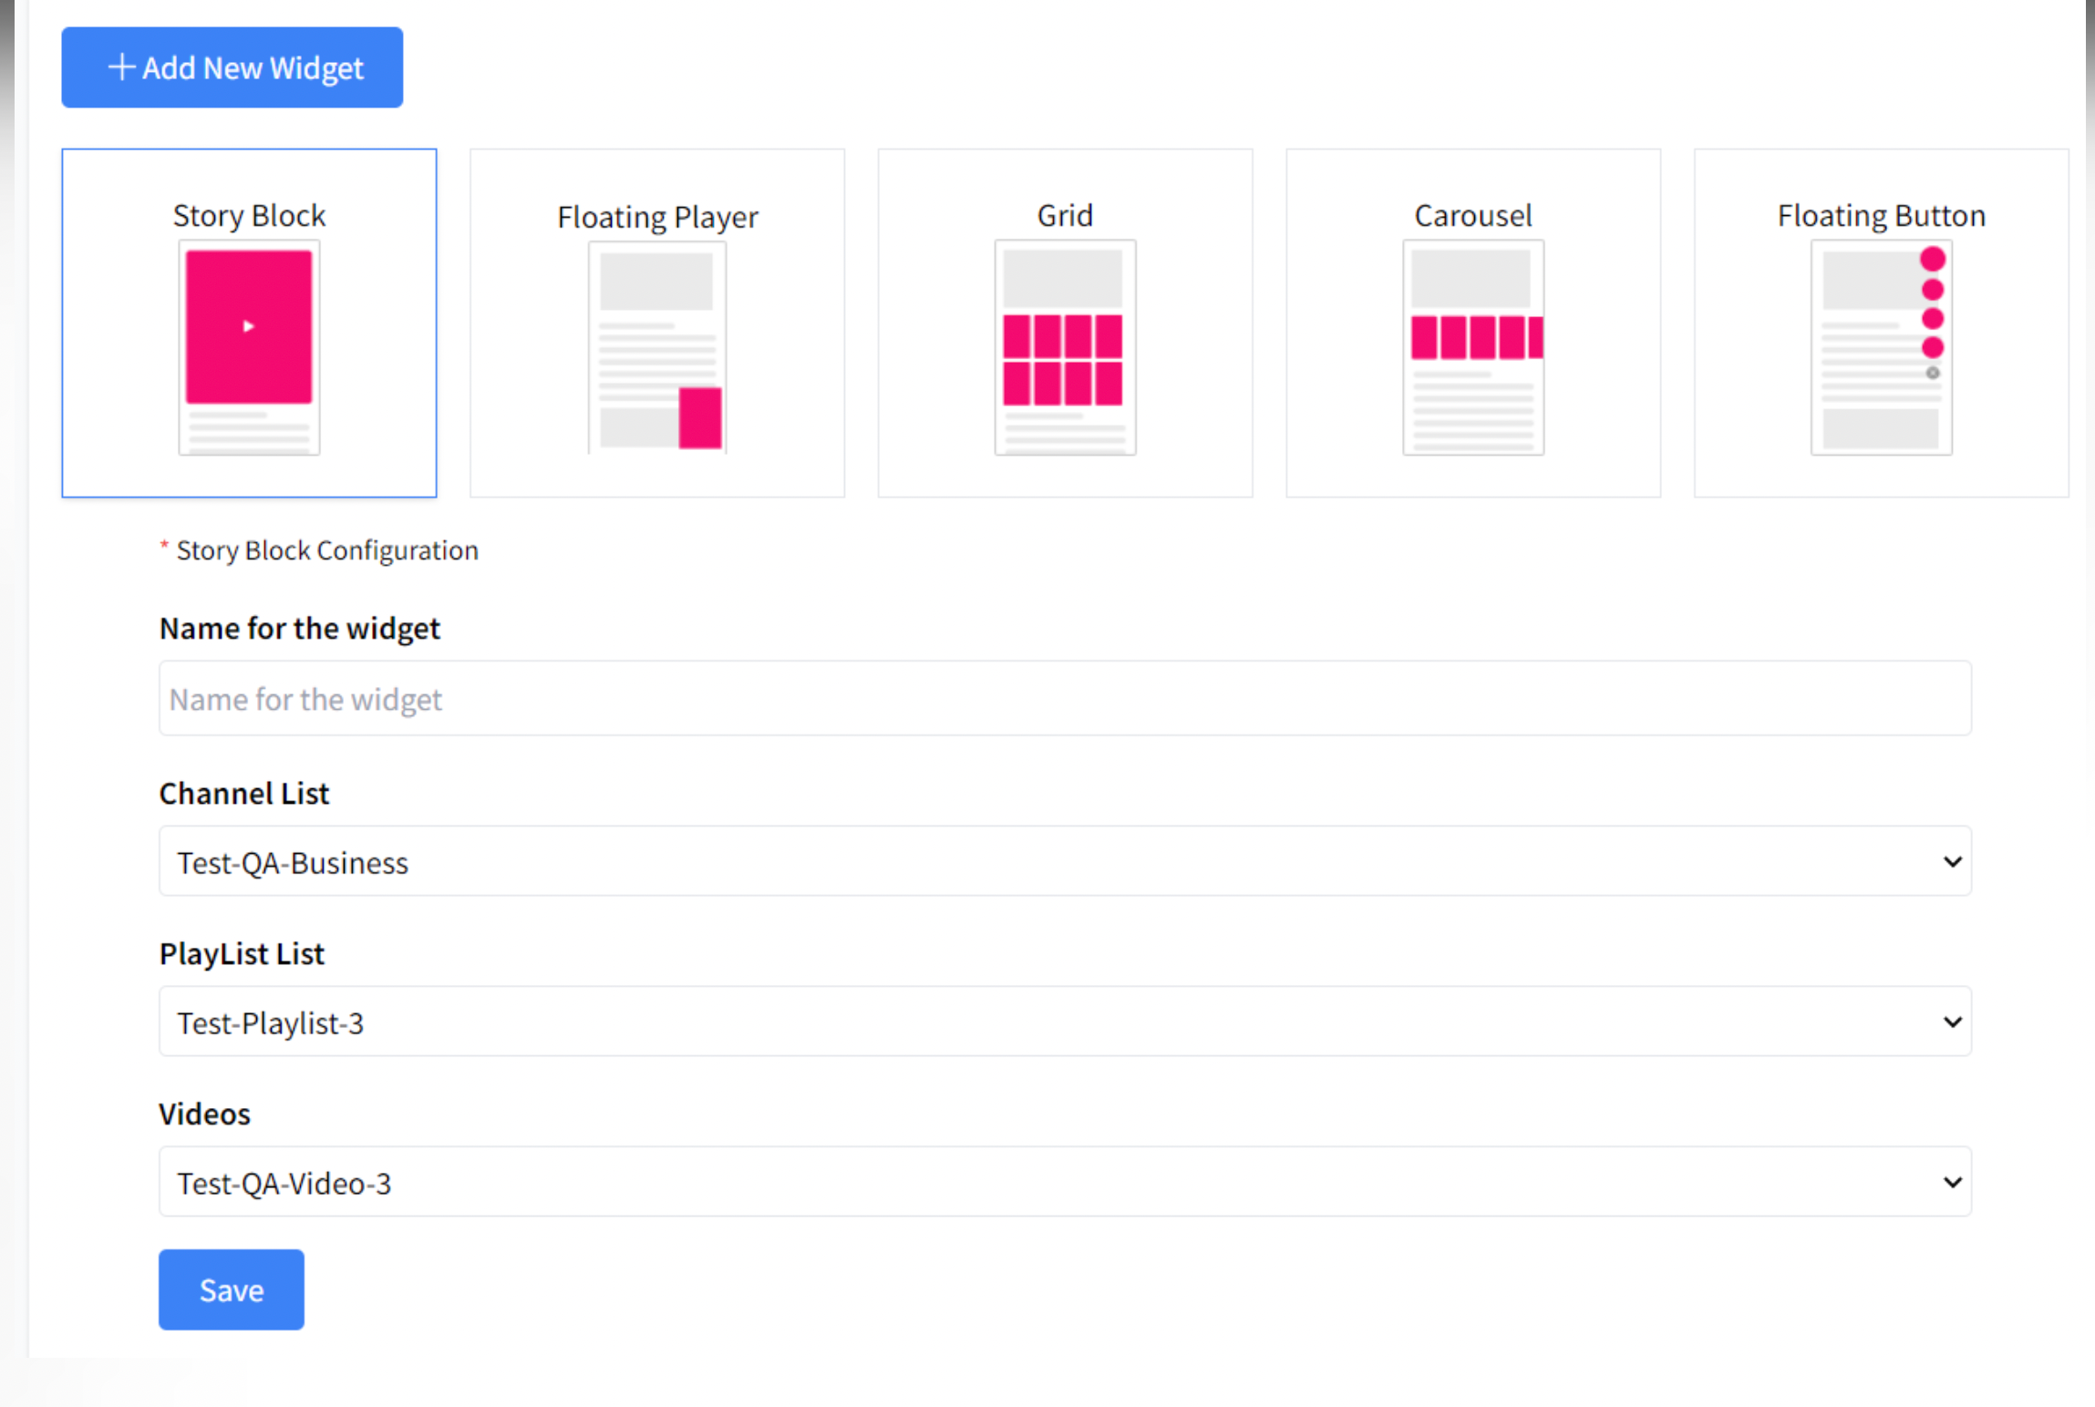Image resolution: width=2095 pixels, height=1407 pixels.
Task: Switch widget selection from Story Block to Grid
Action: (x=1064, y=324)
